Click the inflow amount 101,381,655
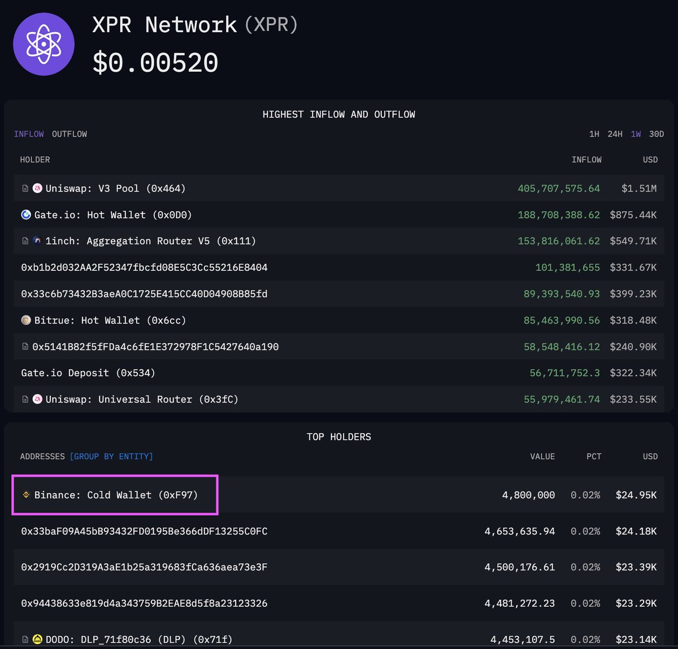This screenshot has height=649, width=678. [x=568, y=268]
